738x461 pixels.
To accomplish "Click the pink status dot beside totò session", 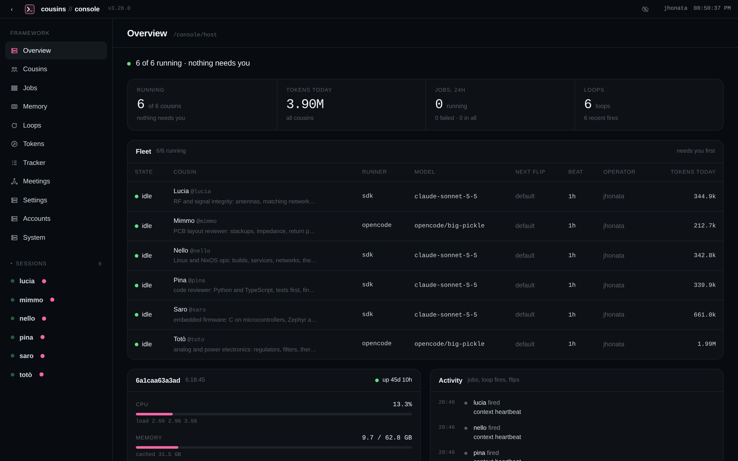I will click(x=42, y=374).
